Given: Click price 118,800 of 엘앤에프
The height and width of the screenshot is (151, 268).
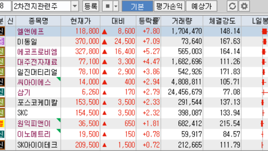Looking at the screenshot, I should [x=88, y=31].
